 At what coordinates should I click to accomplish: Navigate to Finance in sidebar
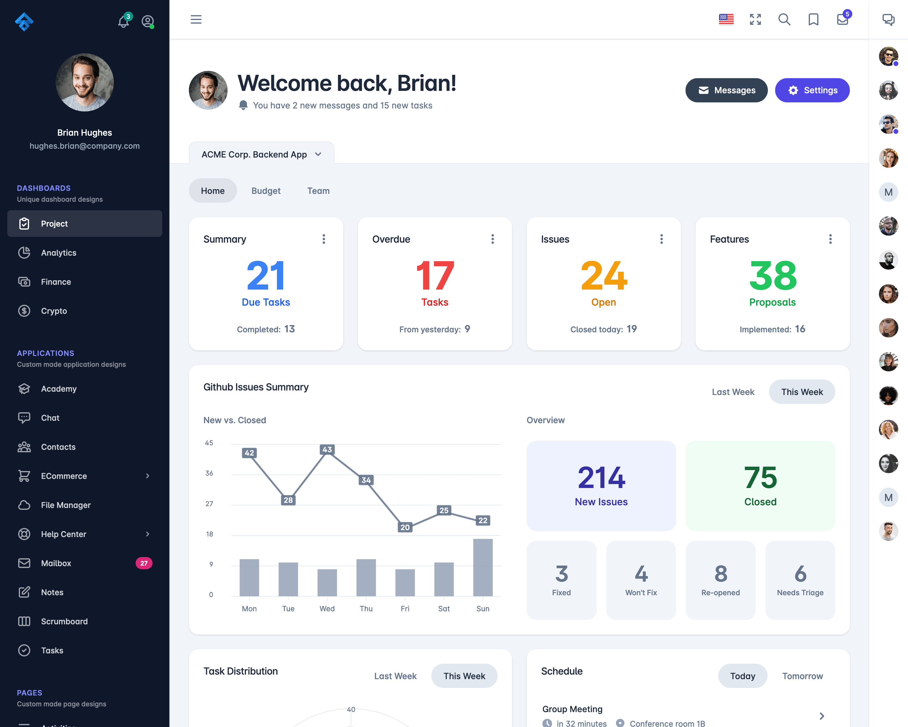click(x=56, y=281)
